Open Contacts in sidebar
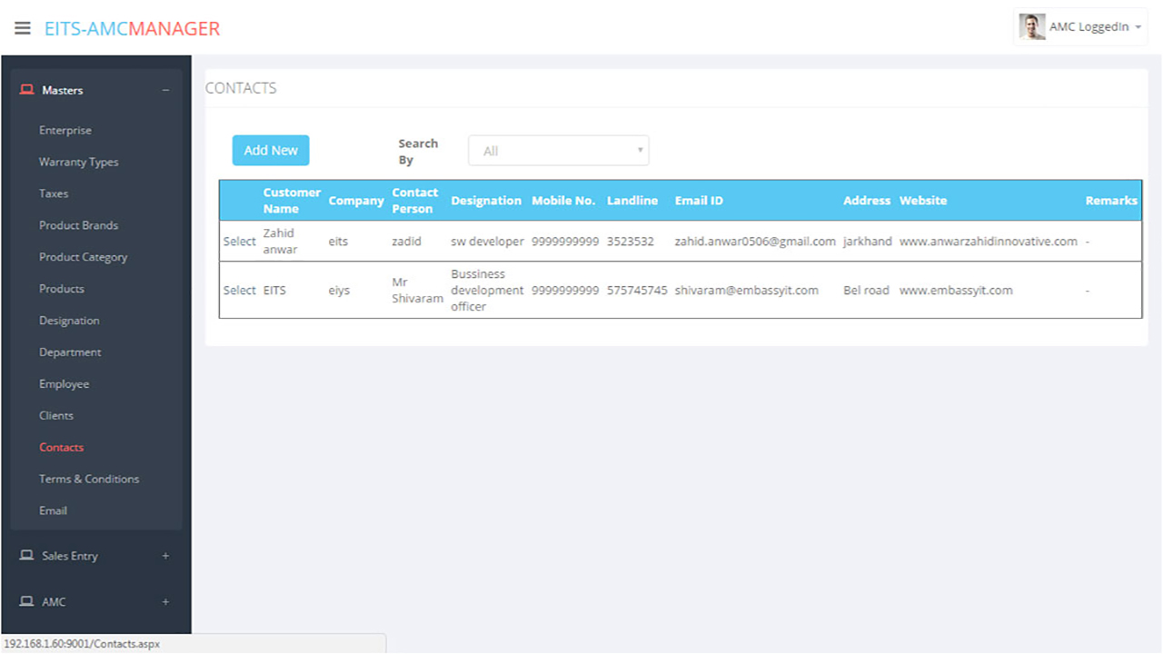The image size is (1163, 654). (61, 447)
